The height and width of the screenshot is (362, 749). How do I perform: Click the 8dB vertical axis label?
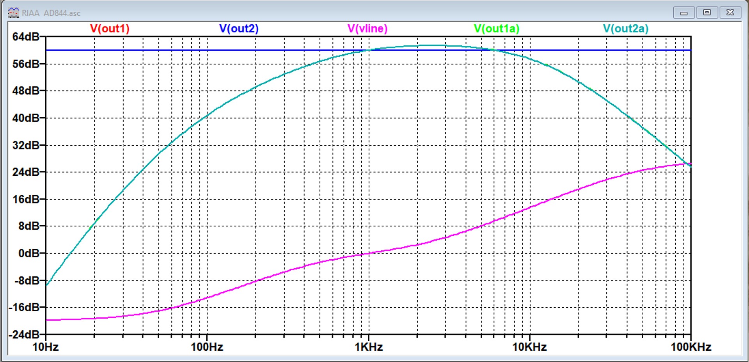29,226
